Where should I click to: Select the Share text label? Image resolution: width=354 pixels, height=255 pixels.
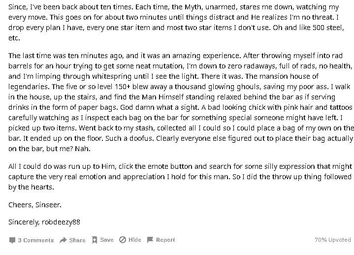[77, 240]
